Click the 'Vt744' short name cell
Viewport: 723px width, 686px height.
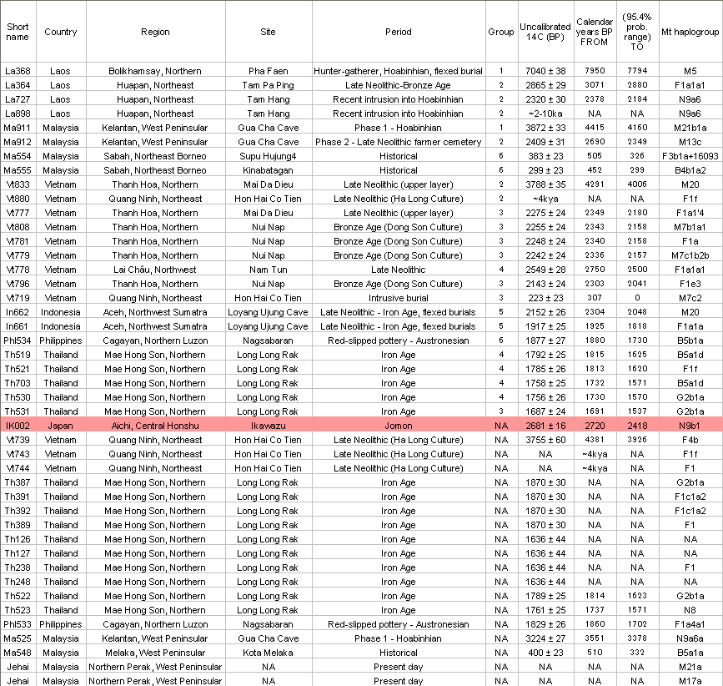(18, 468)
